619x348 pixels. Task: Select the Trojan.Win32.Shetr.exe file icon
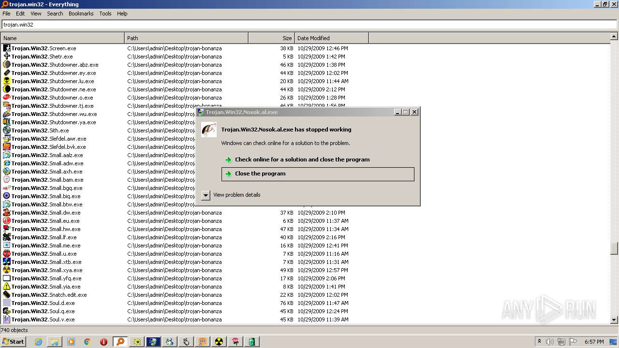[x=7, y=57]
